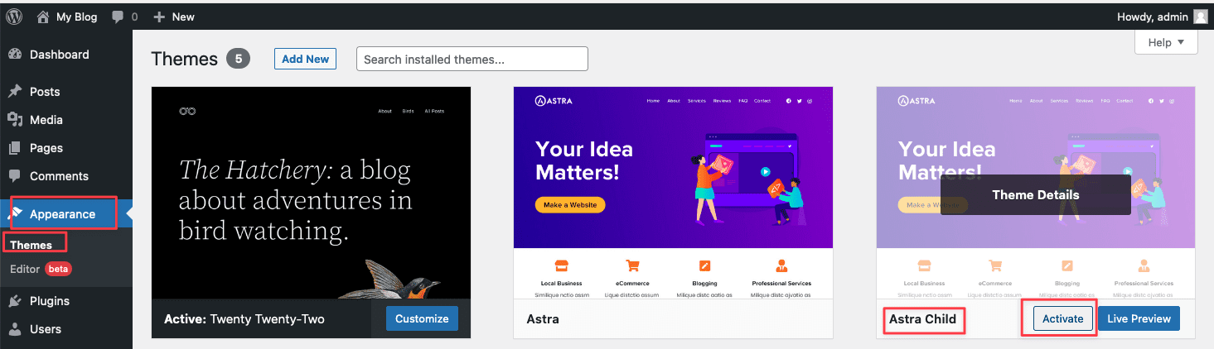Open the Themes submenu item
This screenshot has height=349, width=1214.
pyautogui.click(x=31, y=245)
